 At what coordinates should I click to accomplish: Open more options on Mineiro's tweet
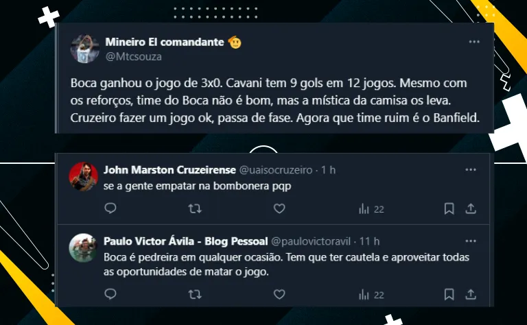[473, 42]
